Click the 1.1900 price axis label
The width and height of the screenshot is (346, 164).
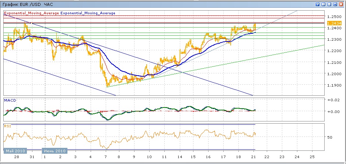(333, 85)
